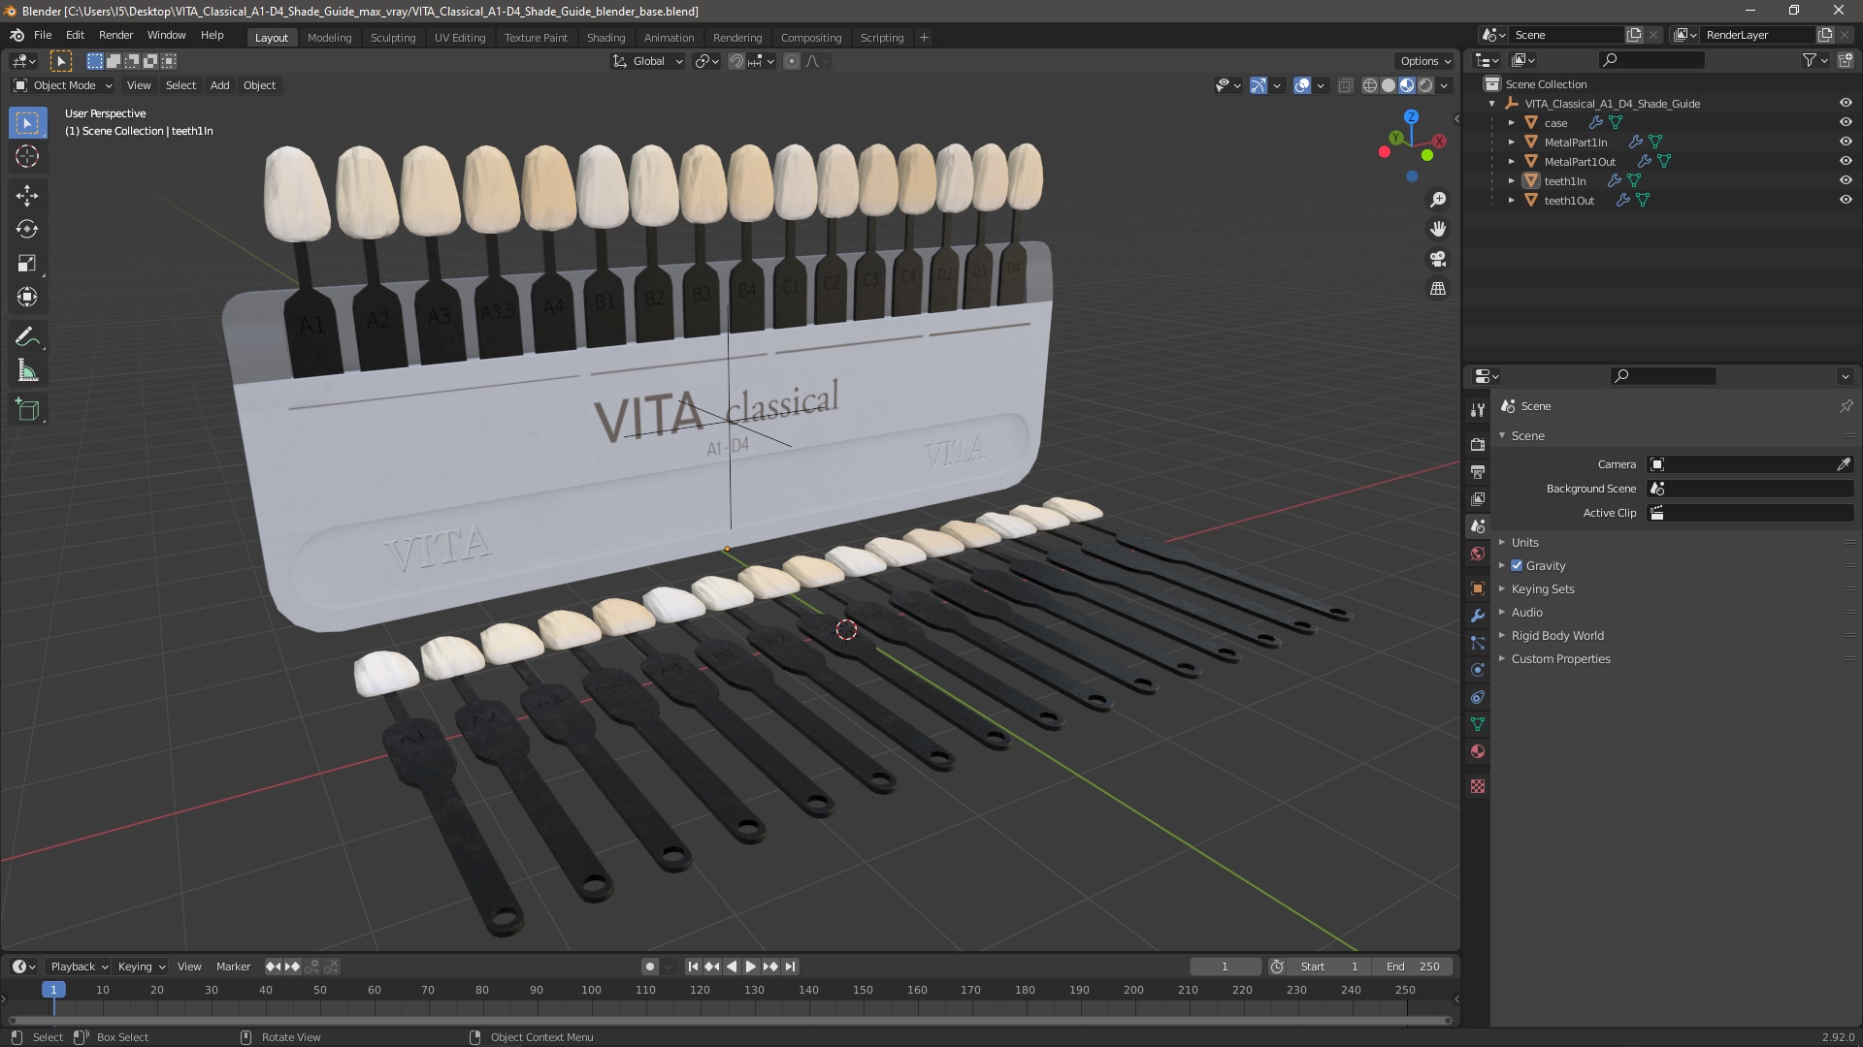Select the Rotate tool

point(27,230)
